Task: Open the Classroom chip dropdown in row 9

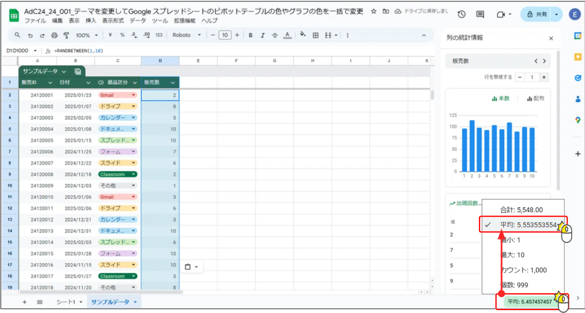Action: (133, 174)
